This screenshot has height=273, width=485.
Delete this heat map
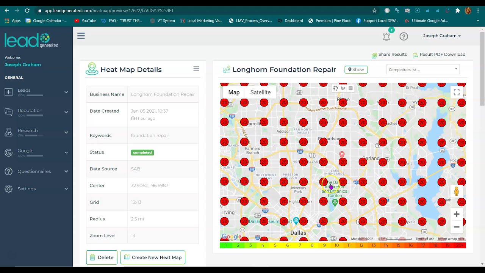coord(102,257)
